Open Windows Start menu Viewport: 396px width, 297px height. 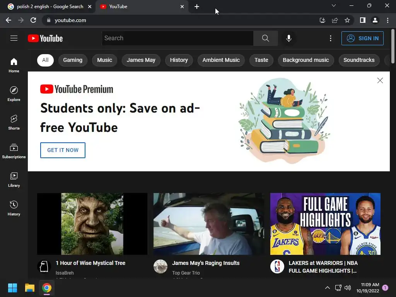(x=12, y=288)
